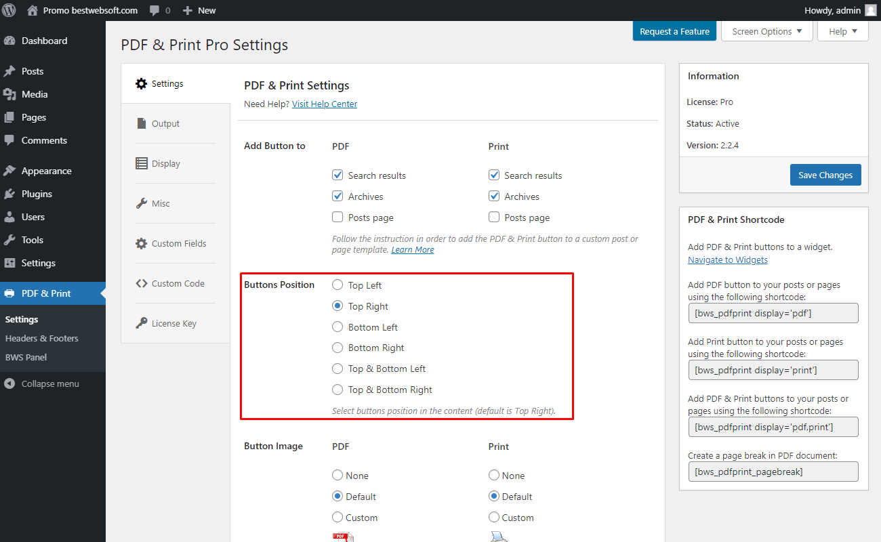Expand the Help dropdown
Screen dimensions: 881x542
click(x=843, y=31)
